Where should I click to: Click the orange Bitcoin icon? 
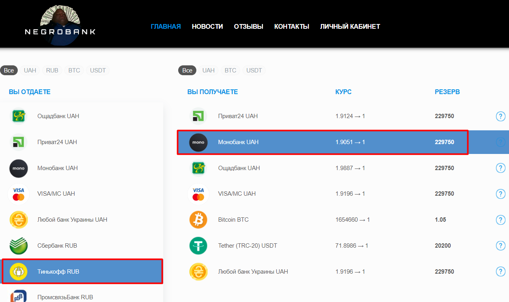coord(198,220)
